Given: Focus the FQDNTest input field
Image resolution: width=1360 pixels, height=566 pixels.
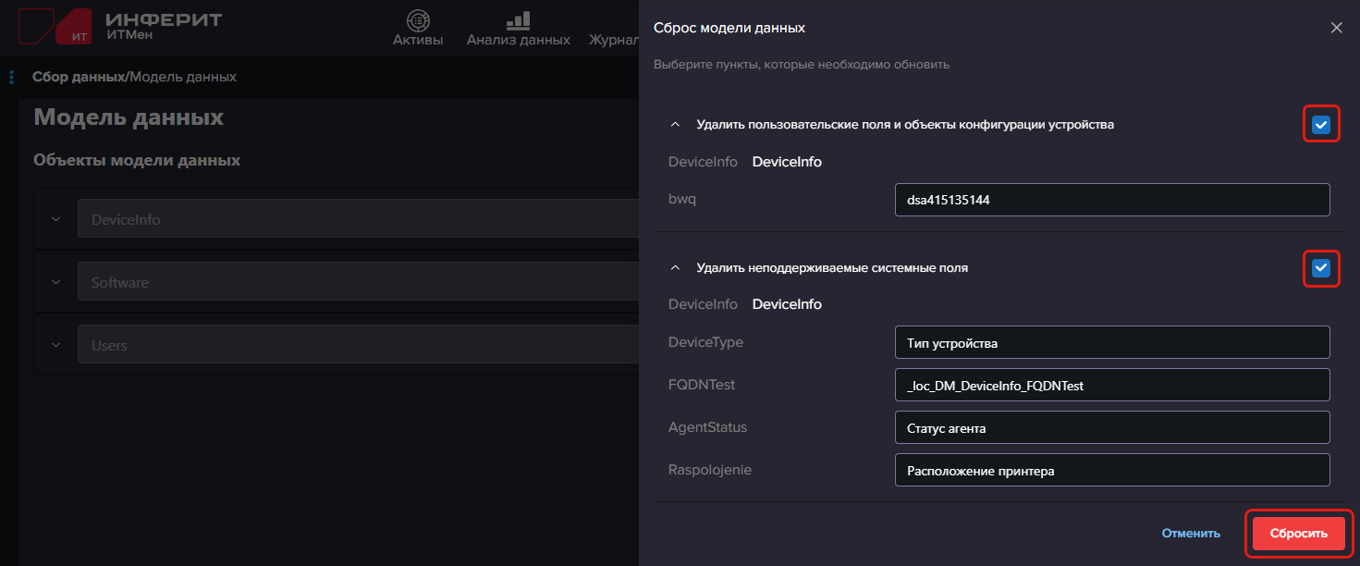Looking at the screenshot, I should pos(1111,386).
